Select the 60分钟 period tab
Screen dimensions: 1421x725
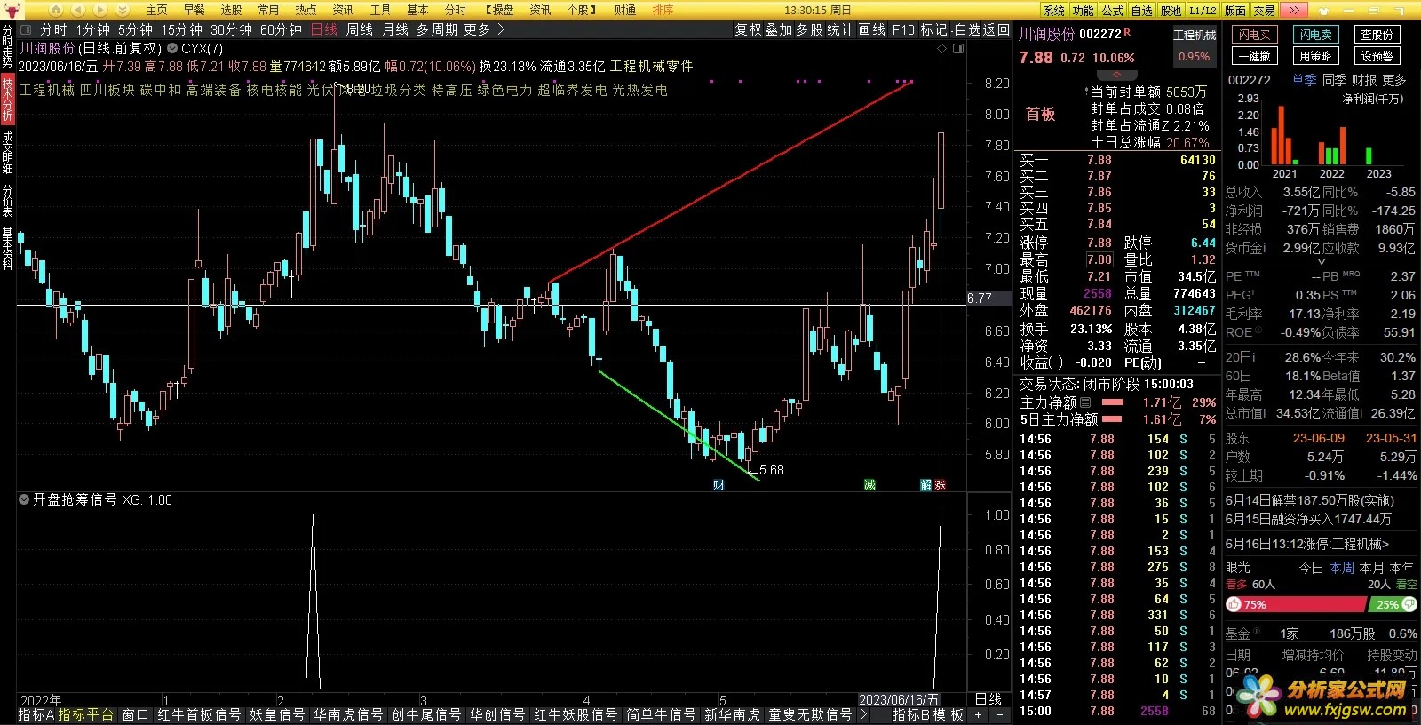click(x=281, y=29)
